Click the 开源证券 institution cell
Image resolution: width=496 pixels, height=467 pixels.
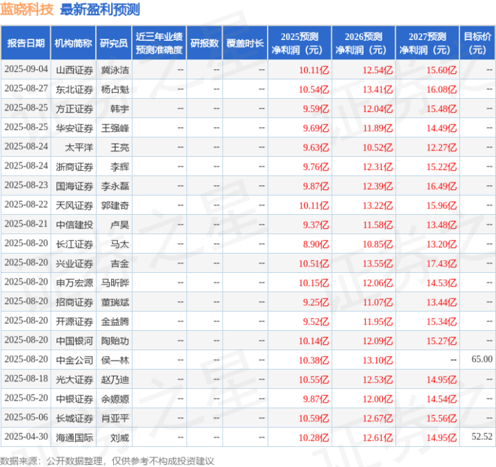coord(75,321)
